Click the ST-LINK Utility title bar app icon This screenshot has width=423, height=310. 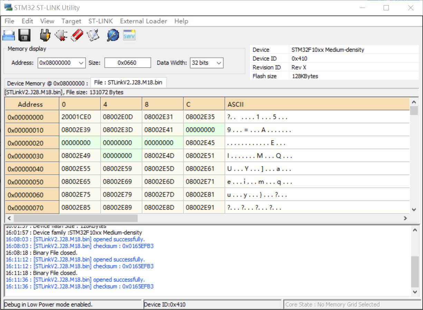pyautogui.click(x=8, y=7)
